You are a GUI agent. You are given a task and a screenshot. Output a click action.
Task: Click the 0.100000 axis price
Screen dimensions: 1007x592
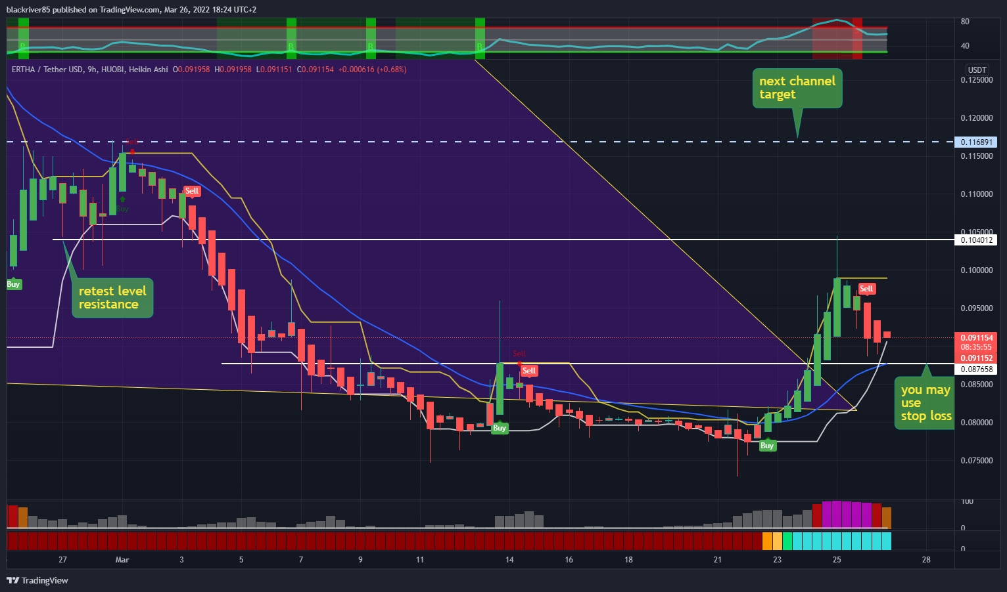tap(977, 270)
